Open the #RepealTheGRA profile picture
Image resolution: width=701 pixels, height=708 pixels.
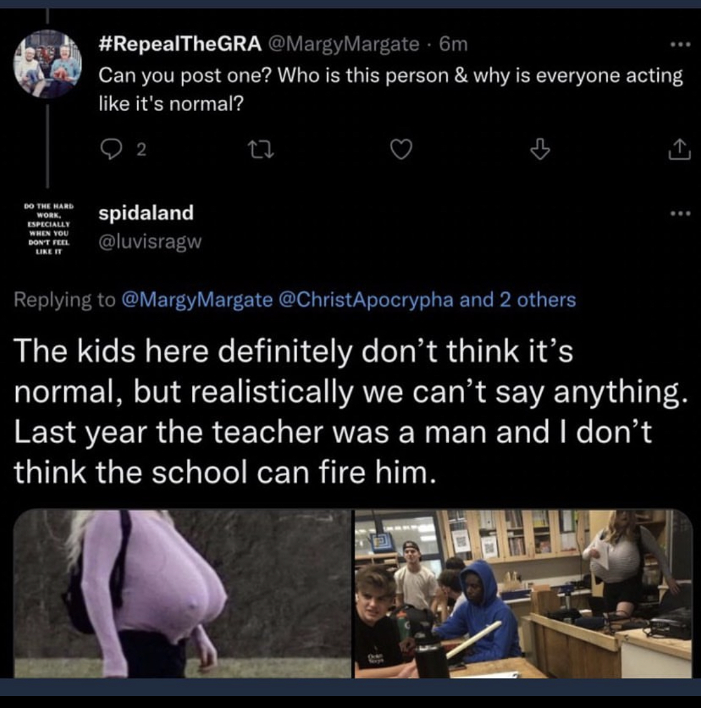tap(47, 64)
